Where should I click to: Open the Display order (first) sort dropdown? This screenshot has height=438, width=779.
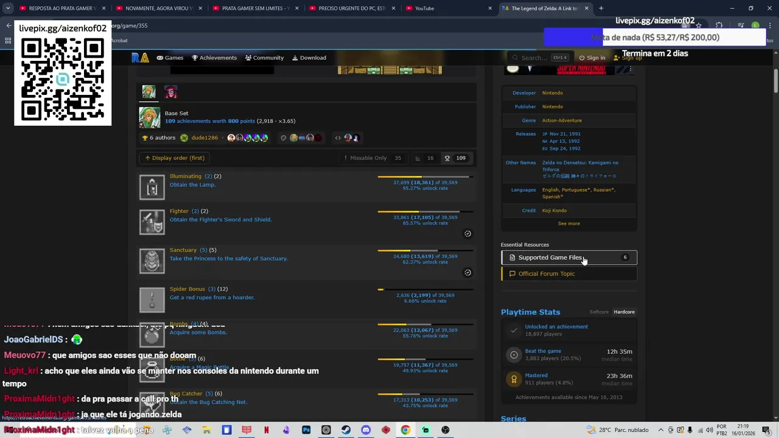(174, 158)
